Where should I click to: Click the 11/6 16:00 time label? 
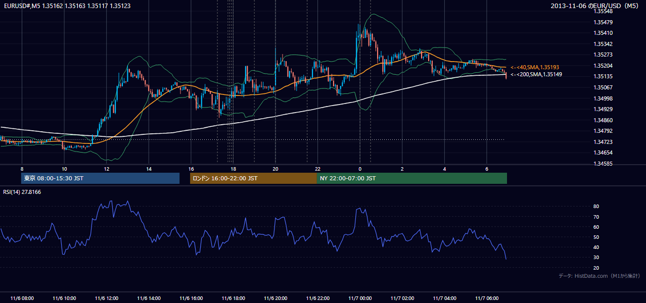pyautogui.click(x=191, y=298)
